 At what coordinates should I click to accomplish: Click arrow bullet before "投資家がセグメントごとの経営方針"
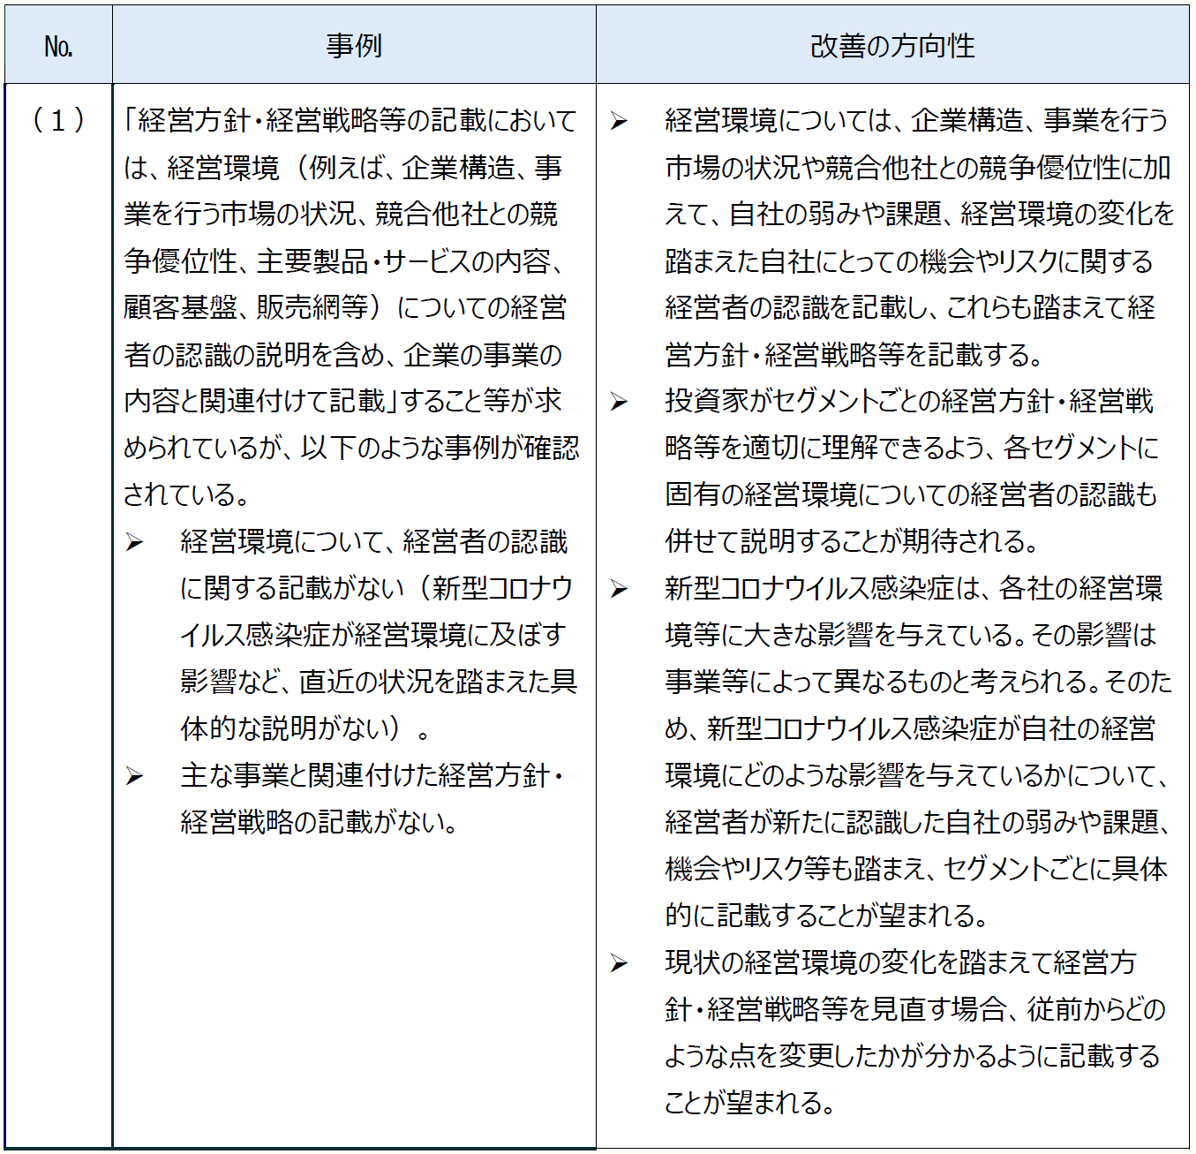(x=619, y=403)
